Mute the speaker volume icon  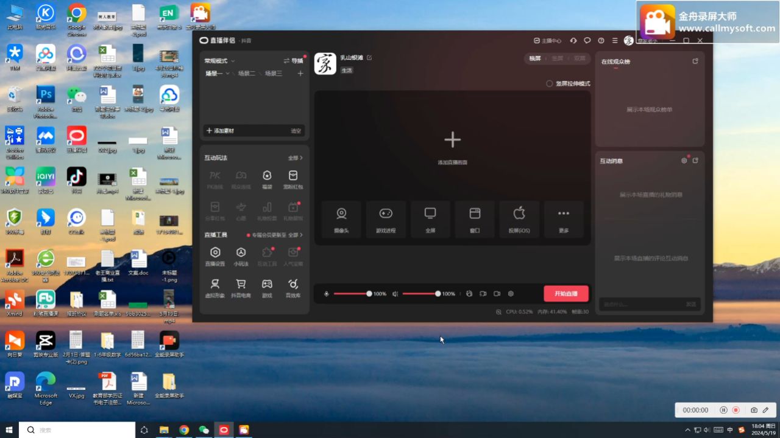395,294
